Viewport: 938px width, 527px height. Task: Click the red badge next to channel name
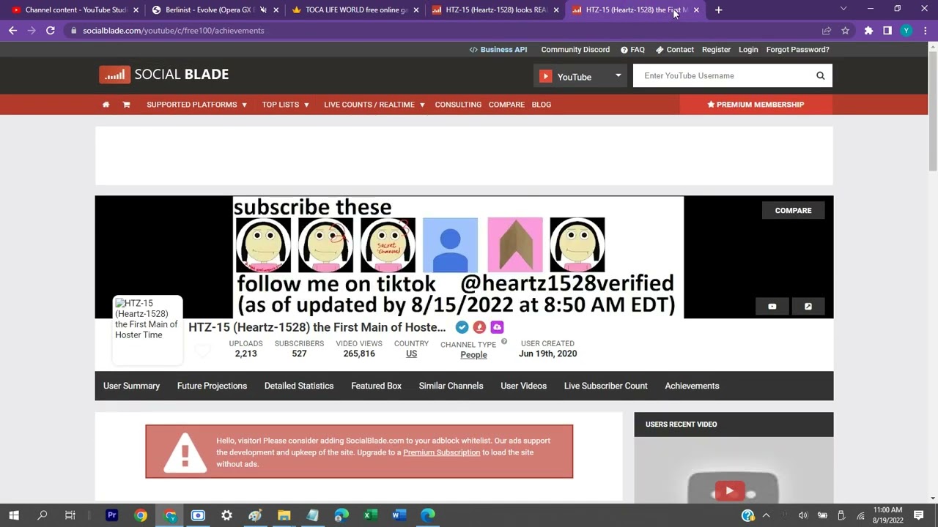pos(479,327)
